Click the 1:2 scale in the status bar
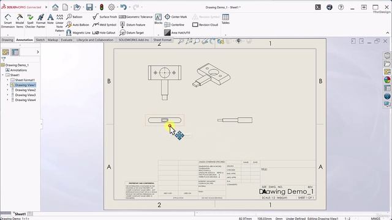The image size is (392, 220). point(347,218)
